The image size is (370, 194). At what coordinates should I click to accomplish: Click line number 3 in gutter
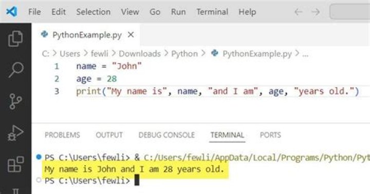click(x=57, y=91)
